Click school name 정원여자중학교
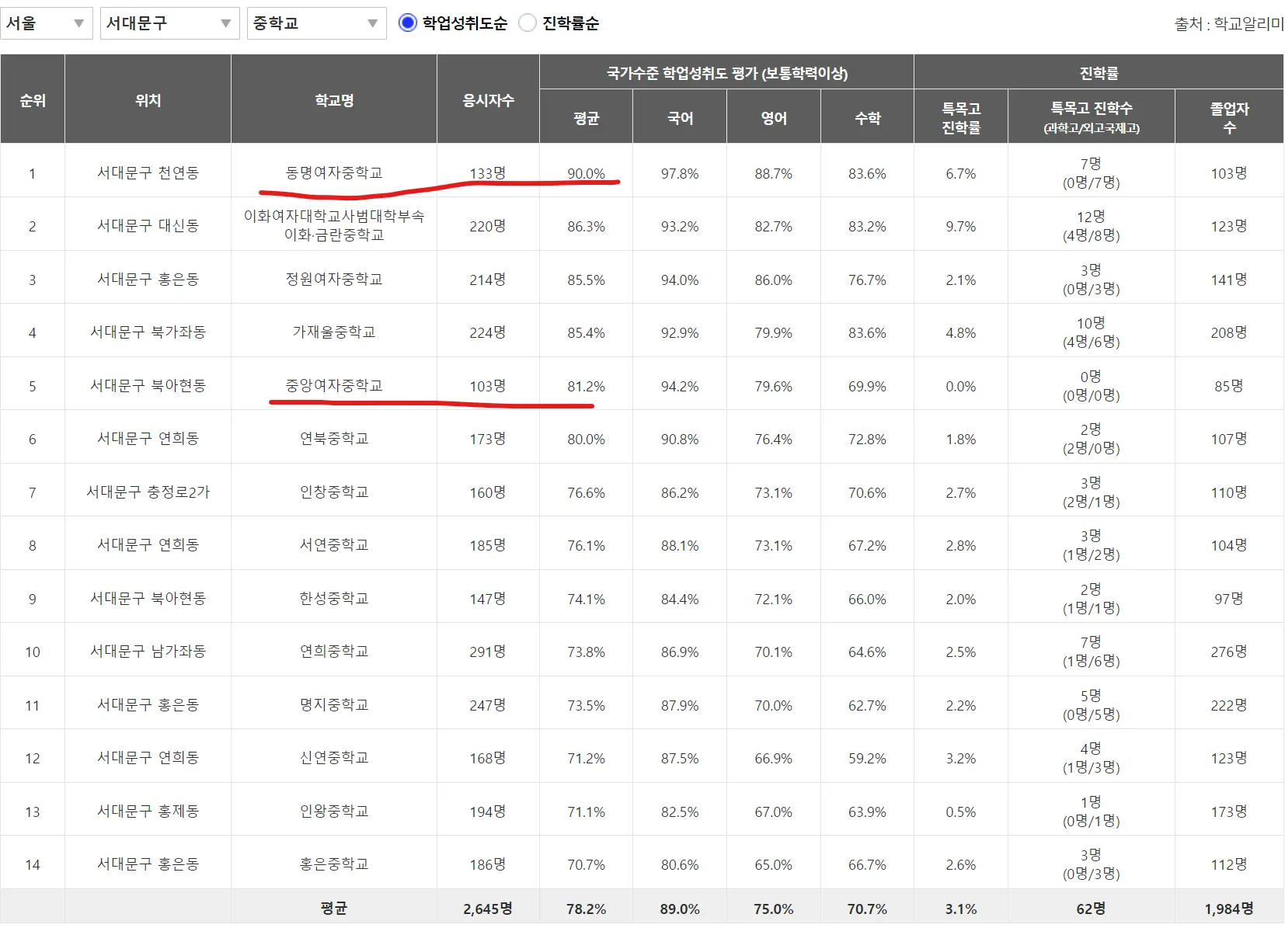Image resolution: width=1285 pixels, height=928 pixels. [x=334, y=279]
